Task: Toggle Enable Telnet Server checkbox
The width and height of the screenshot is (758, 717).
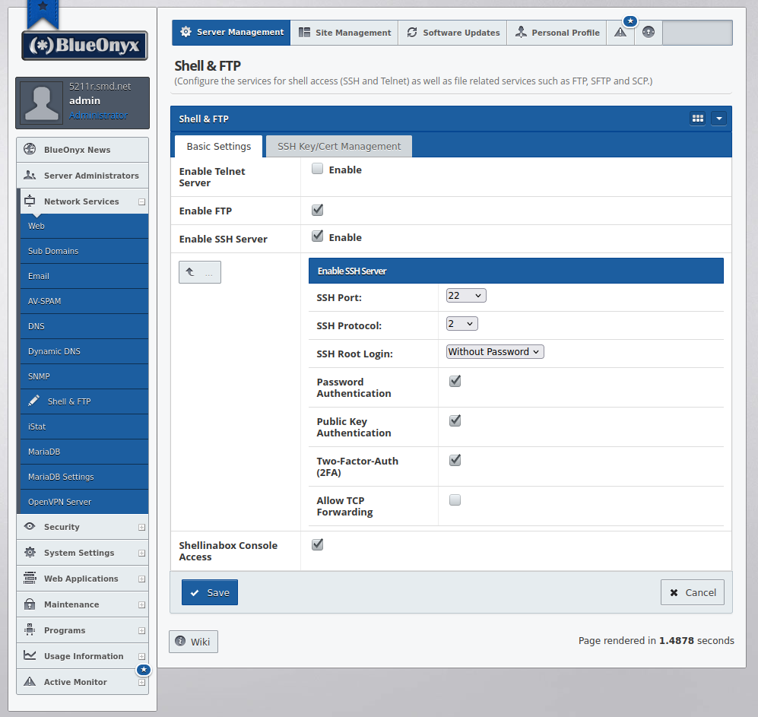Action: click(x=317, y=169)
